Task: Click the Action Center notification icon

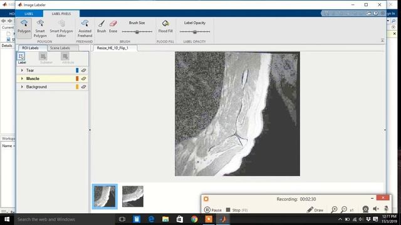Action: click(x=375, y=219)
